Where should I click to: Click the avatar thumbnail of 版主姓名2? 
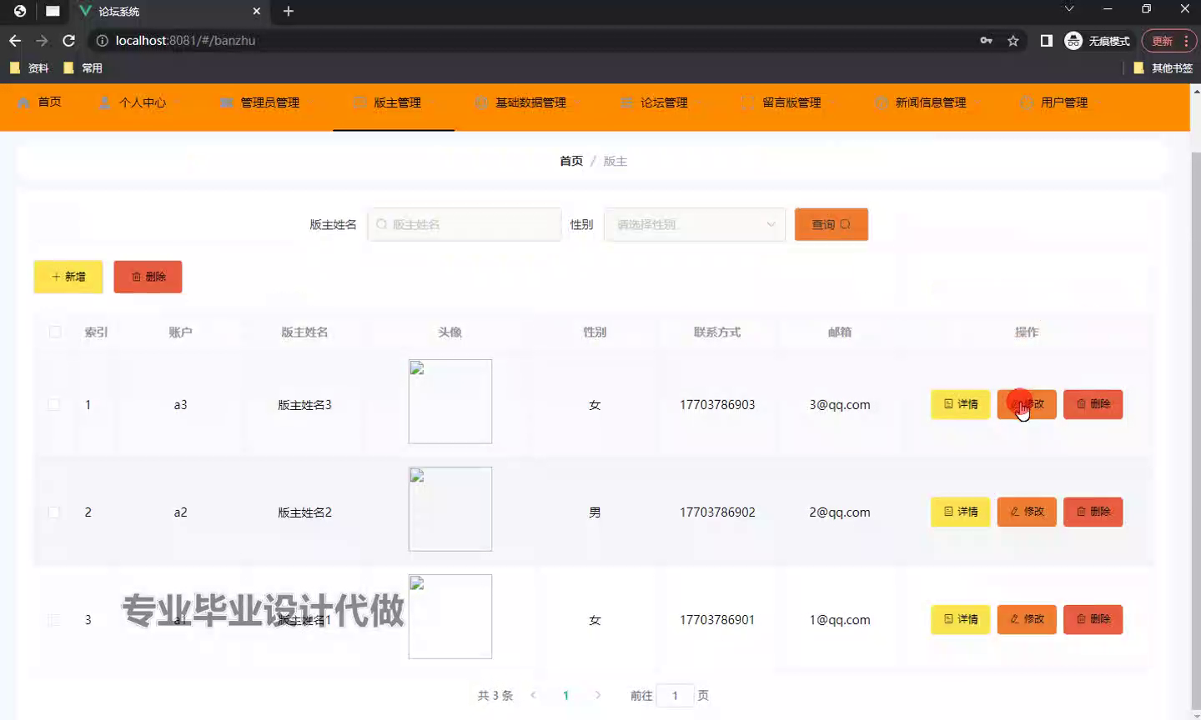click(x=450, y=509)
